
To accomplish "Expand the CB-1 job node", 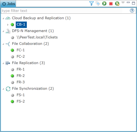I will (x=8, y=25).
